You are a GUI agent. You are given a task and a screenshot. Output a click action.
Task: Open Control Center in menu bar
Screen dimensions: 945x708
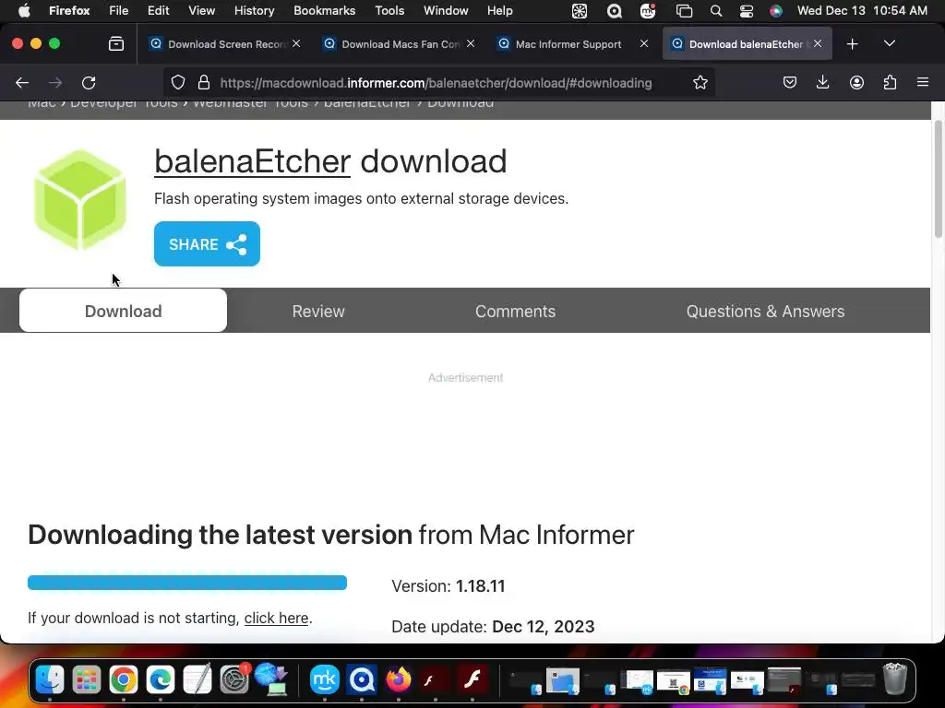pos(746,11)
